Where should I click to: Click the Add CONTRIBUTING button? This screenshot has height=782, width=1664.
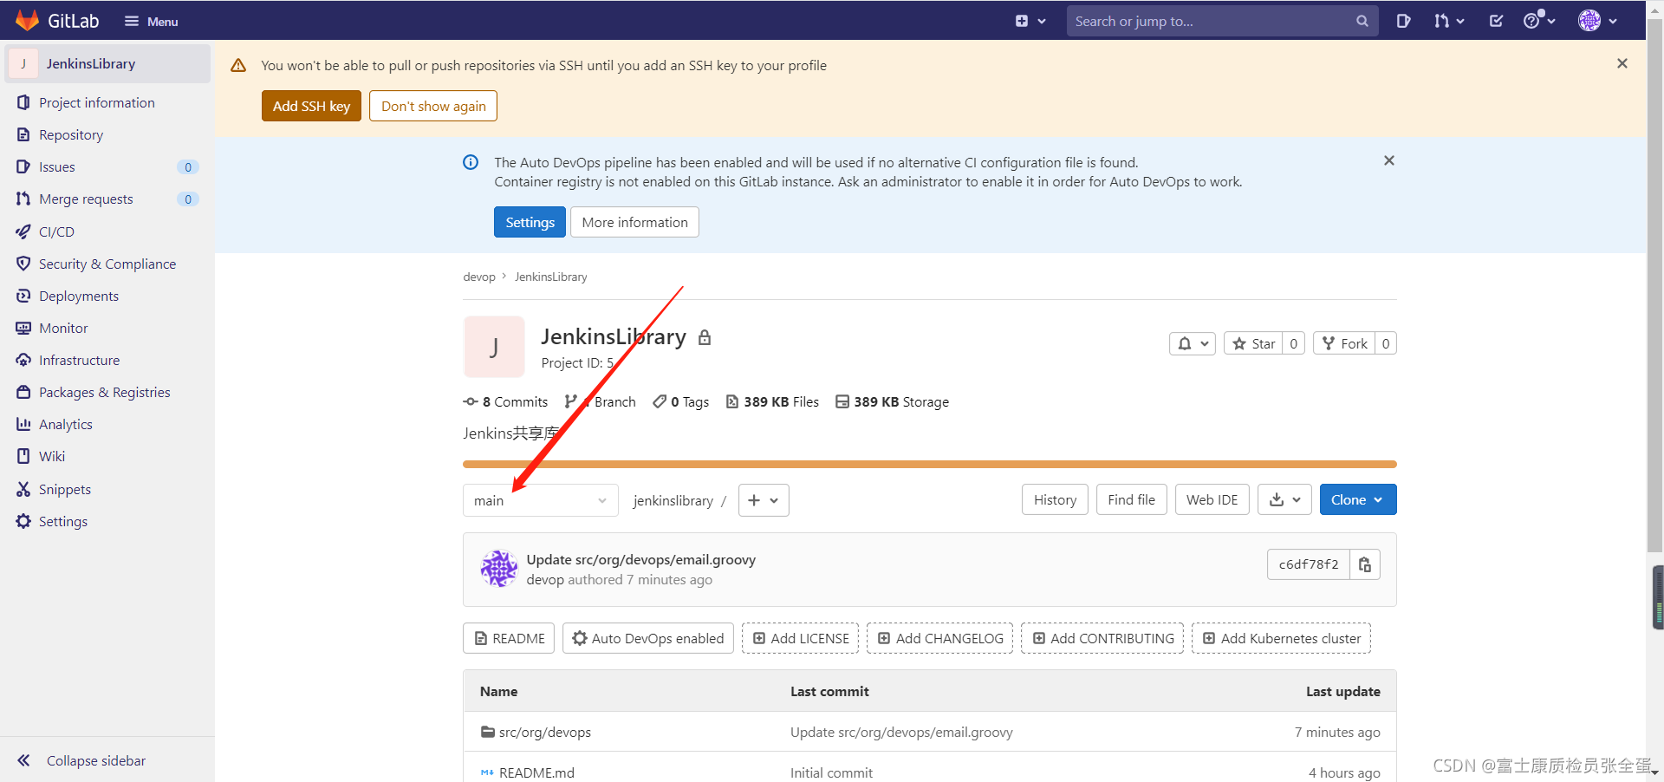pos(1102,638)
